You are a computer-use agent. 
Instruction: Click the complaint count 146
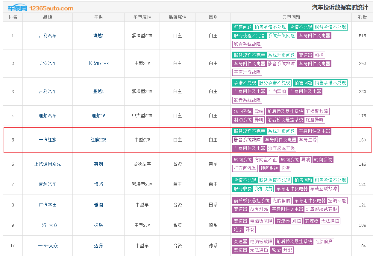pyautogui.click(x=363, y=164)
